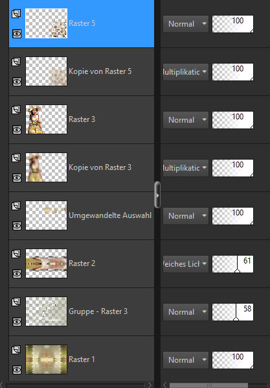Click the layer-type icon of Raster 3
The height and width of the screenshot is (388, 270).
click(x=16, y=110)
